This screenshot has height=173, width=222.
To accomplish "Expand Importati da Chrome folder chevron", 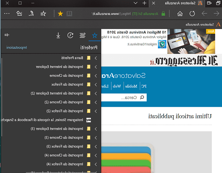I will [96, 76].
